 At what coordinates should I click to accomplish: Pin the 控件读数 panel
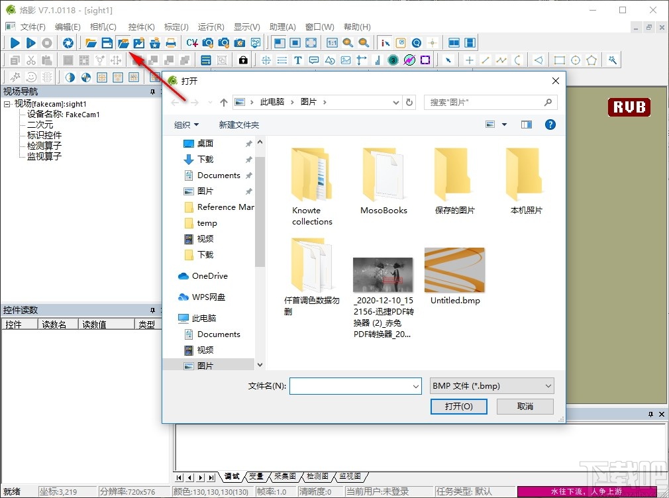pos(152,310)
